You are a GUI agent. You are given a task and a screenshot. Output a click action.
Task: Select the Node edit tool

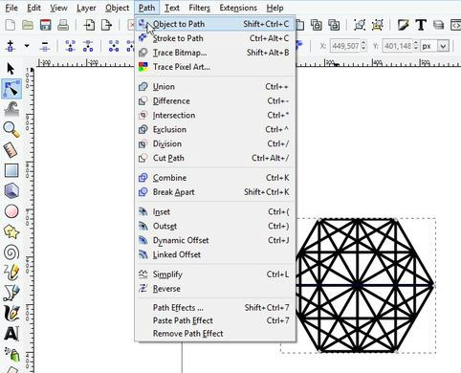coord(11,89)
